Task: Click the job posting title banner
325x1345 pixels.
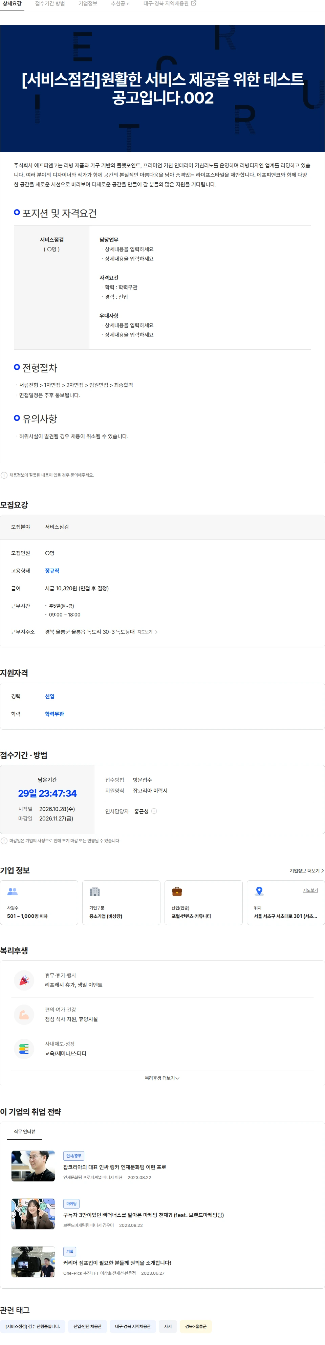Action: (162, 88)
